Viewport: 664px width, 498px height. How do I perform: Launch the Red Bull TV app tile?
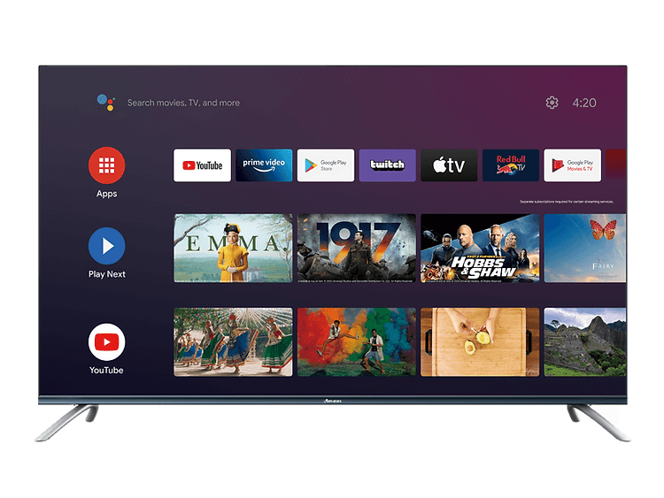coord(511,165)
